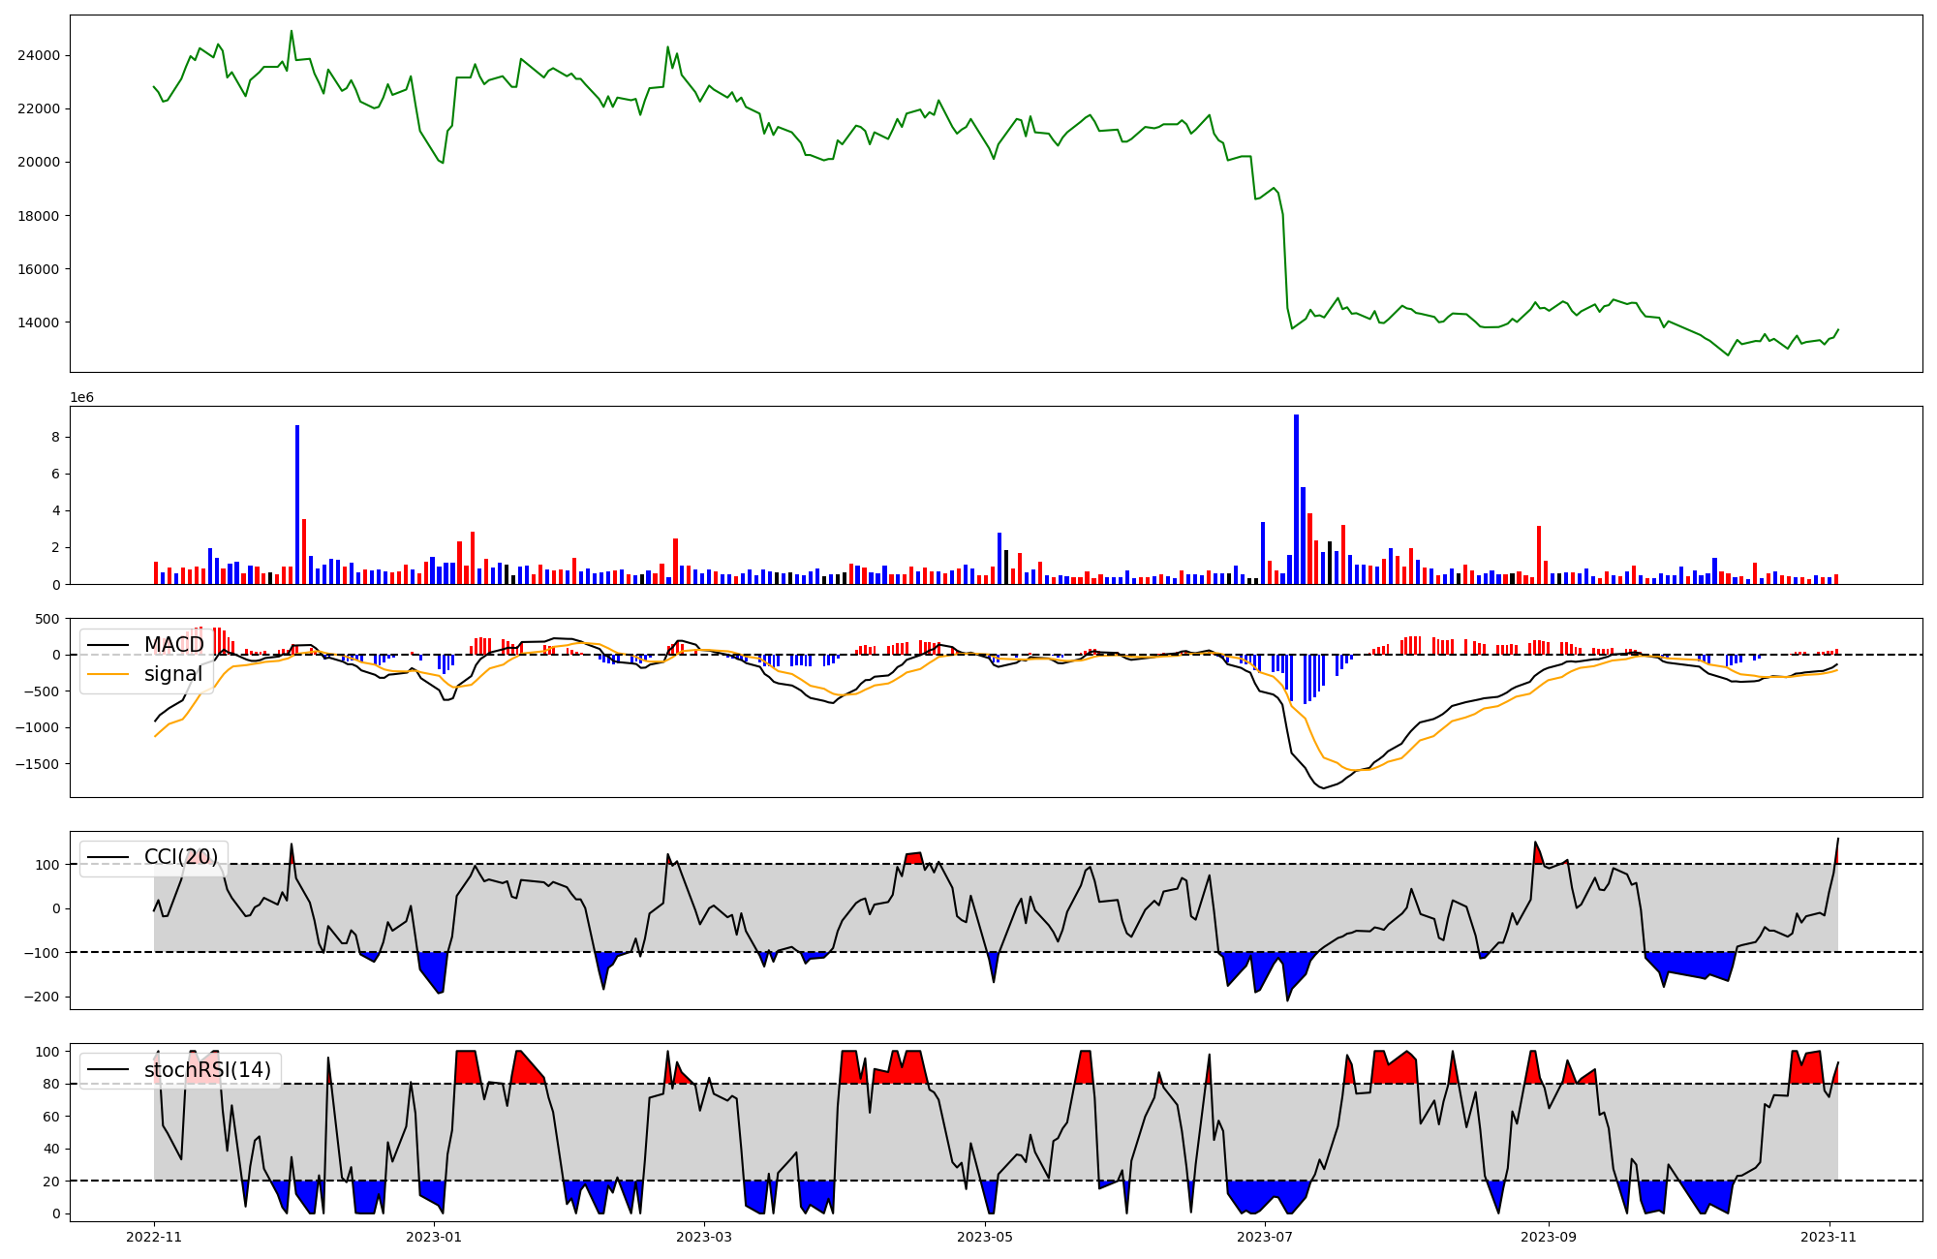Click the 1e6 volume scale label
Image resolution: width=1937 pixels, height=1259 pixels.
click(x=81, y=397)
